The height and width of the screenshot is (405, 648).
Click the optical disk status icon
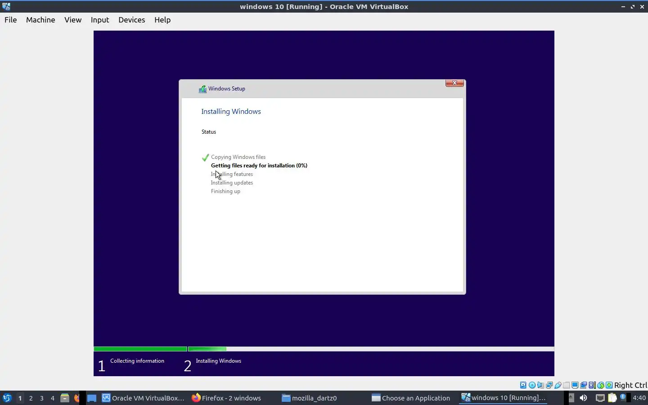coord(532,385)
